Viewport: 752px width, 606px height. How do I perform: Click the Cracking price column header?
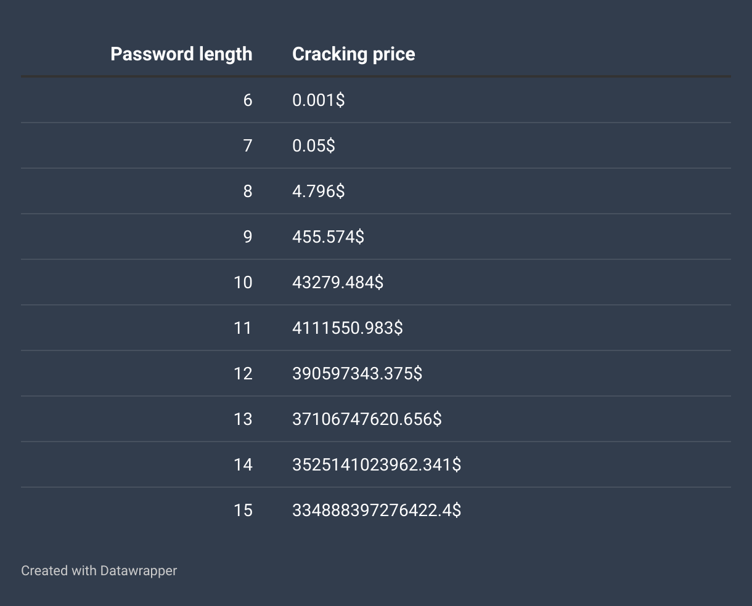point(353,54)
